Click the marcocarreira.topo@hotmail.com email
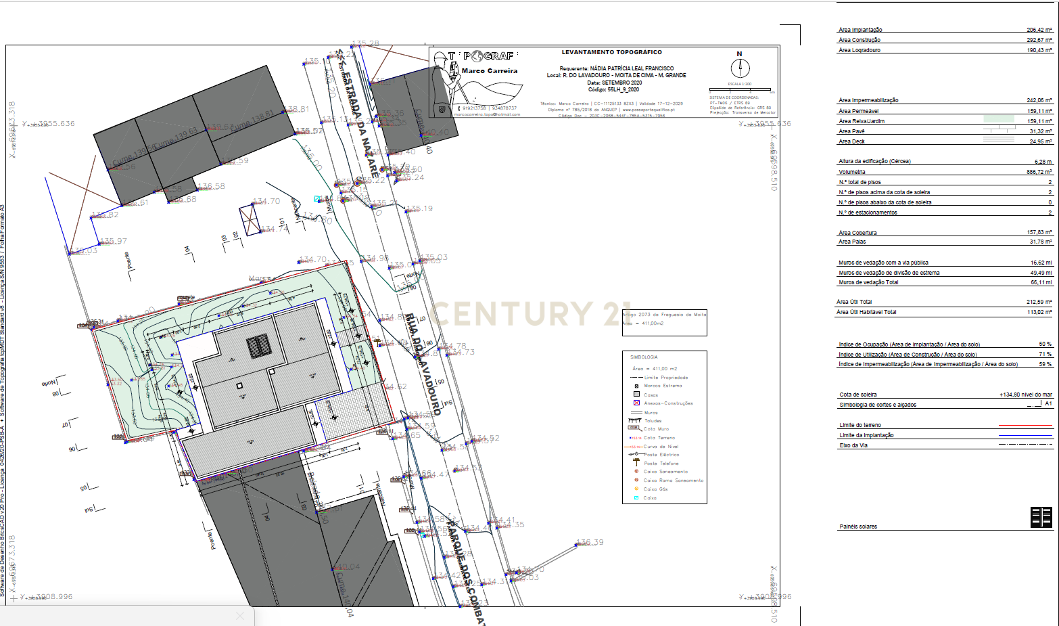This screenshot has height=626, width=1059. click(x=487, y=114)
